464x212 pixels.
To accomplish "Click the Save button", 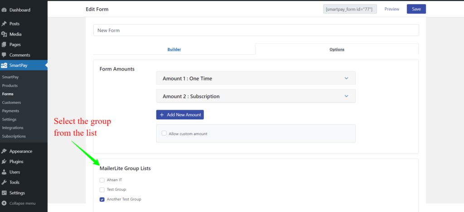I will point(416,9).
